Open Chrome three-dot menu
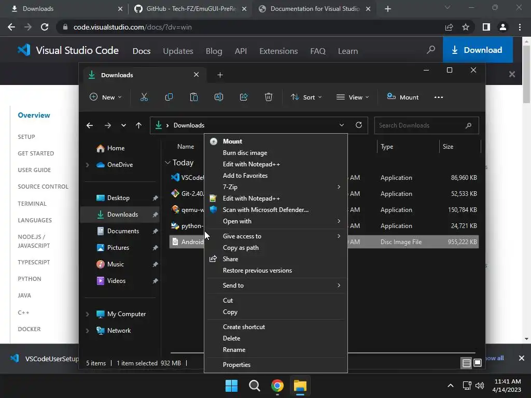The image size is (531, 398). (x=520, y=27)
